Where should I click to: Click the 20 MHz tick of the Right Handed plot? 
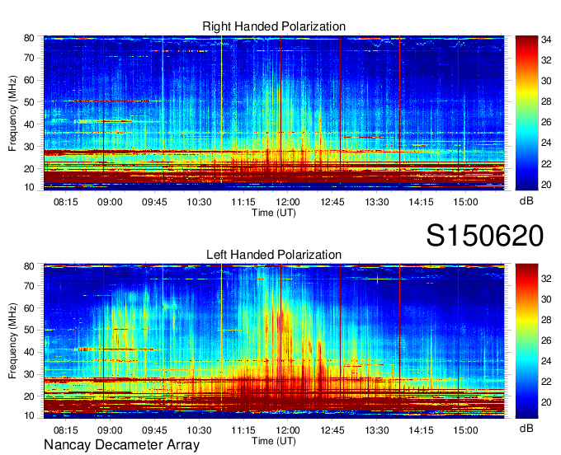pos(29,168)
